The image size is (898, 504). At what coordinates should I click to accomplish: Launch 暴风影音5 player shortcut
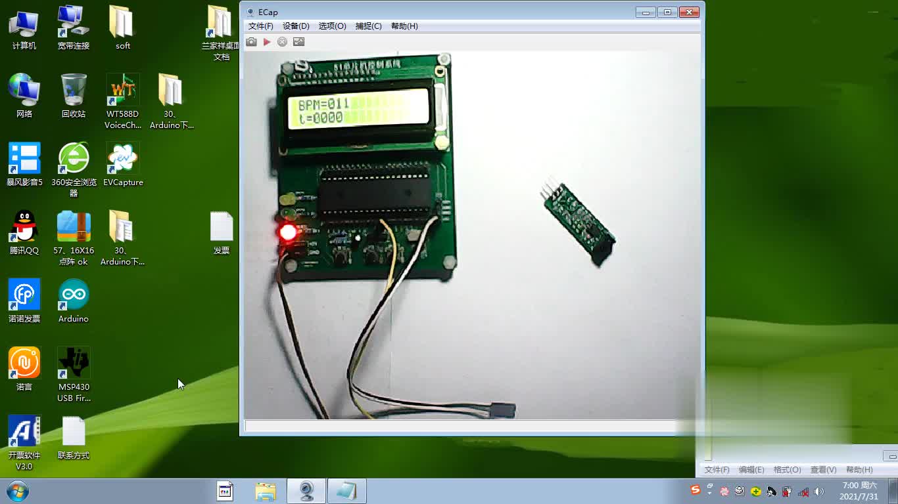pyautogui.click(x=24, y=165)
